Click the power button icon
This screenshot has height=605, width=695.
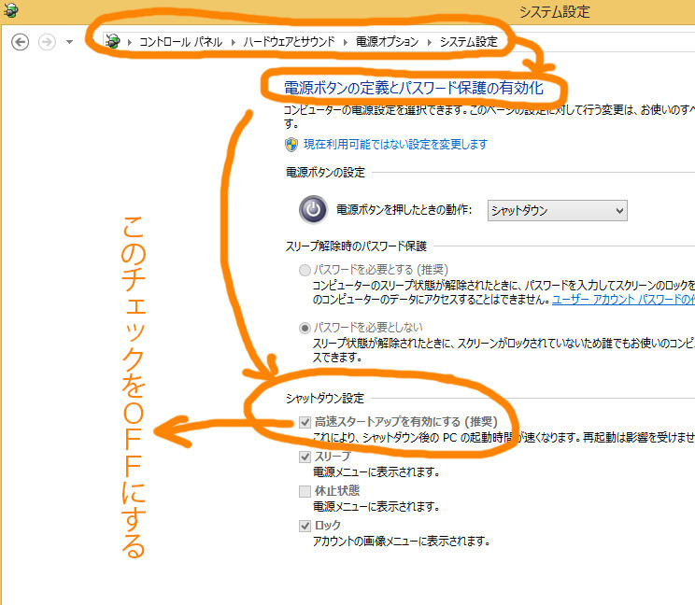click(313, 209)
